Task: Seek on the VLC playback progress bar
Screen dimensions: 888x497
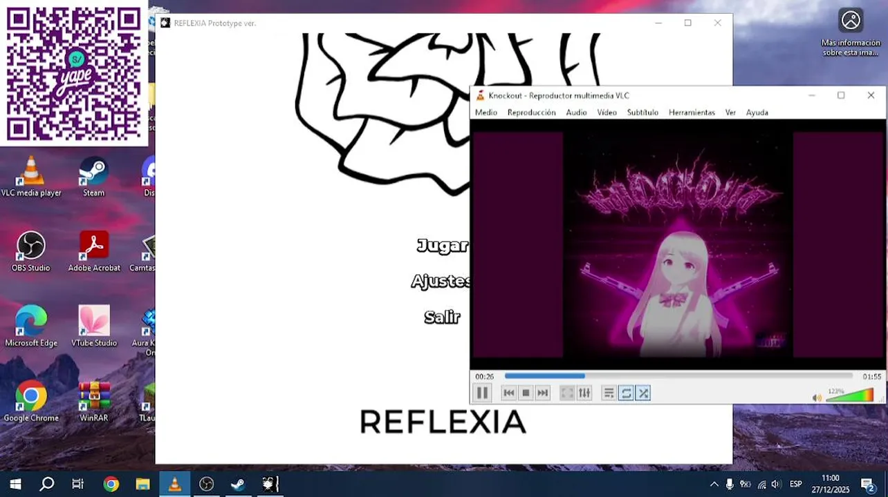Action: click(x=678, y=376)
